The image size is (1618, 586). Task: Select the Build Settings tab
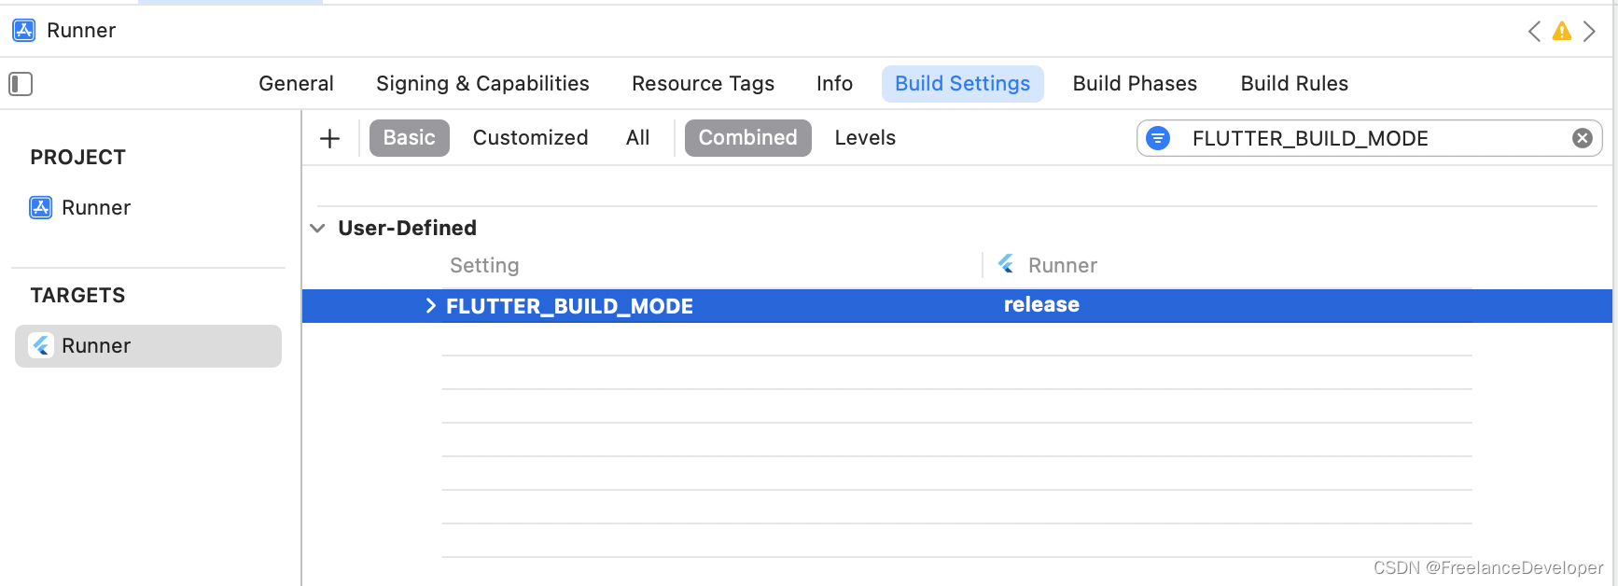[962, 84]
